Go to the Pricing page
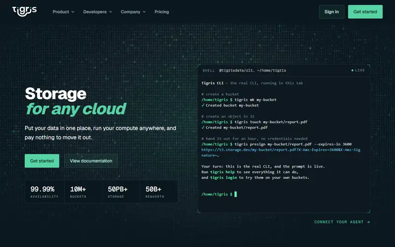The width and height of the screenshot is (395, 247). click(x=162, y=12)
